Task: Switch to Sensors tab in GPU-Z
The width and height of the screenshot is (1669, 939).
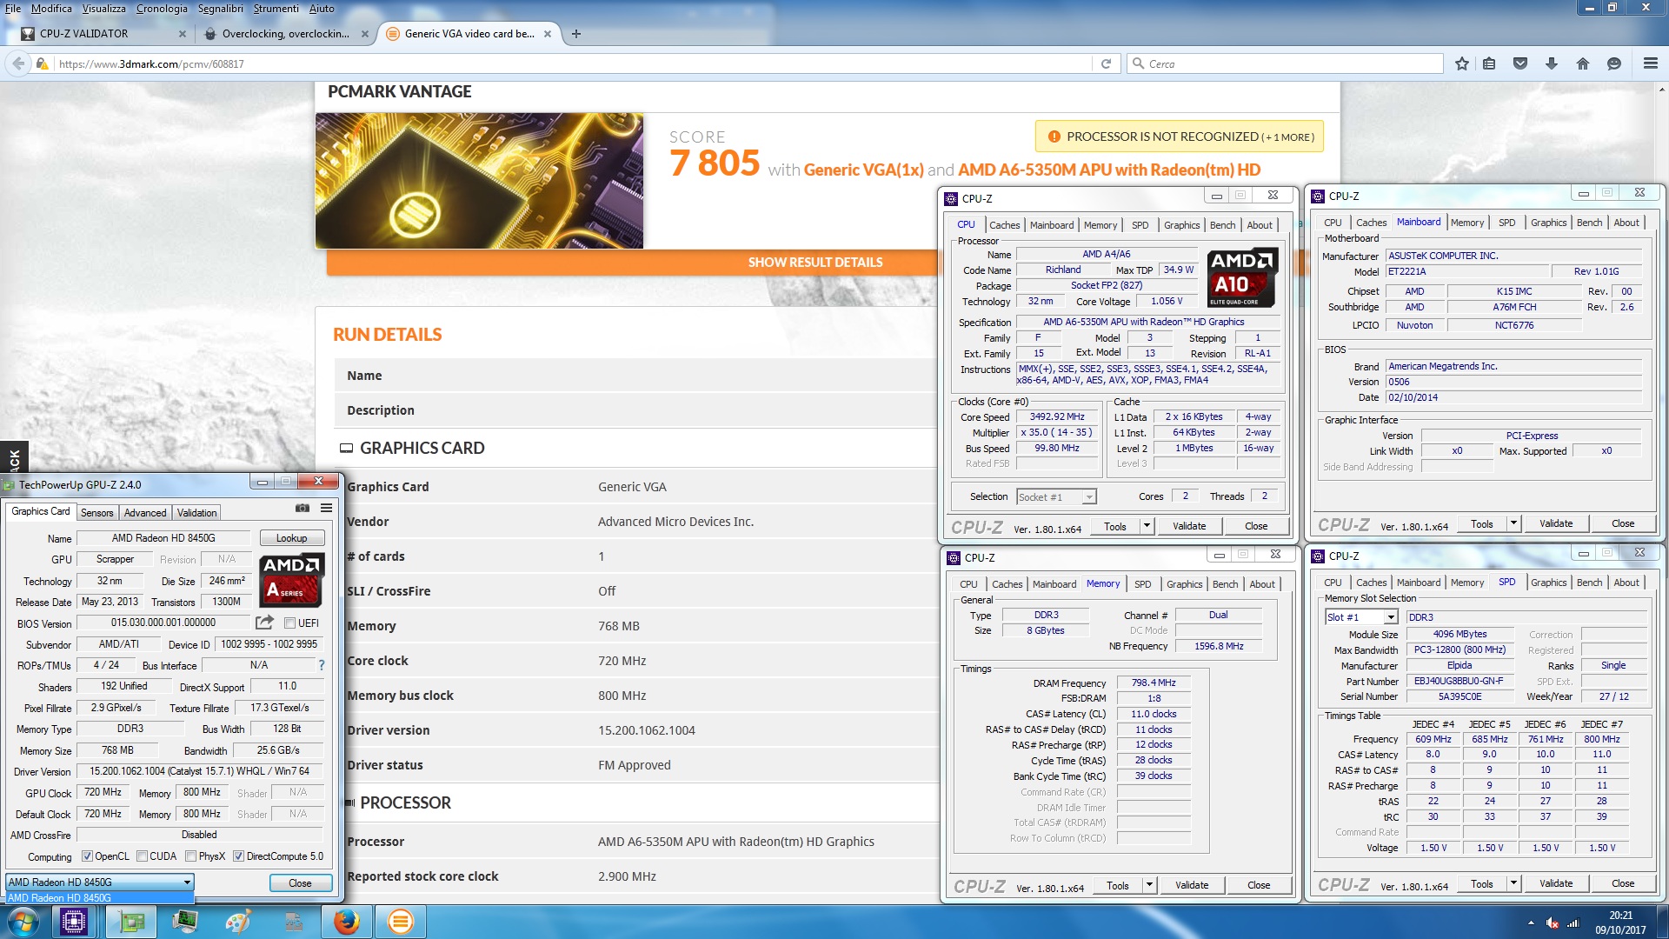Action: point(96,513)
